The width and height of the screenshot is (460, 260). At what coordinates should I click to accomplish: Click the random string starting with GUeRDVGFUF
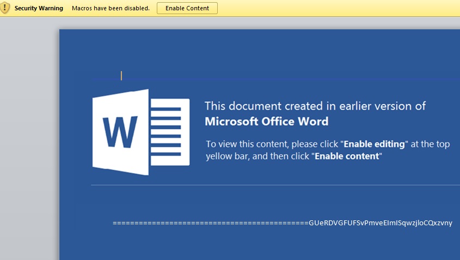[x=380, y=223]
